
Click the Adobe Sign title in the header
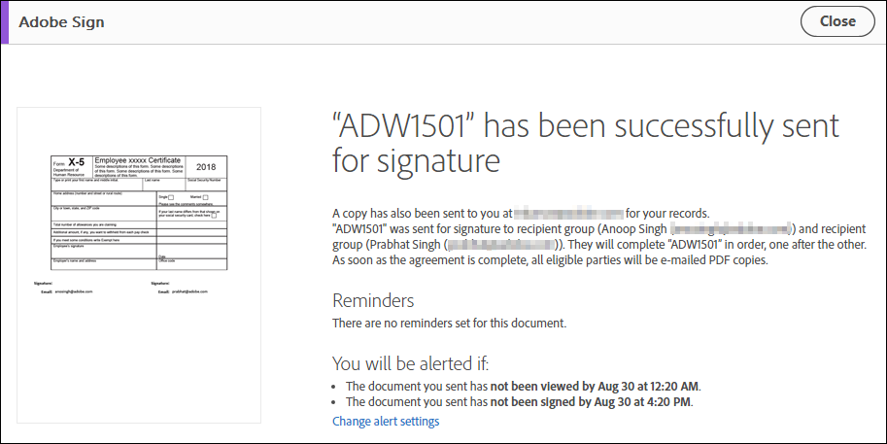[x=61, y=22]
